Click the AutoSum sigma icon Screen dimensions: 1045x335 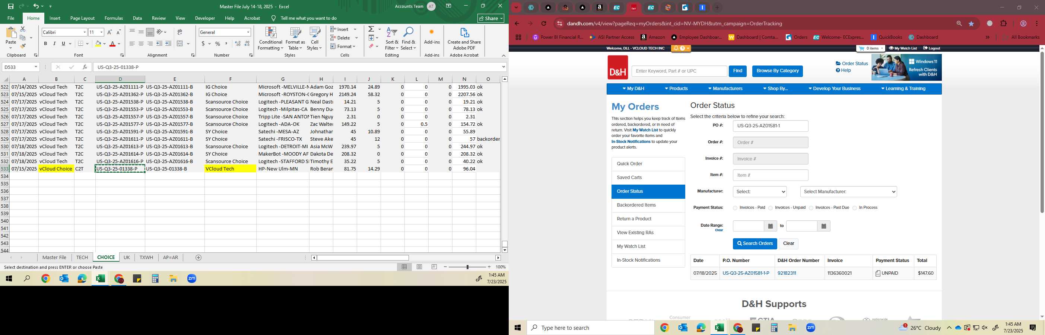click(x=371, y=29)
